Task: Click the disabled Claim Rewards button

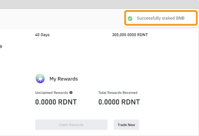Action: 71,125
